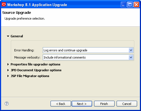Click the Oracle icon in title bar

[x=4, y=4]
